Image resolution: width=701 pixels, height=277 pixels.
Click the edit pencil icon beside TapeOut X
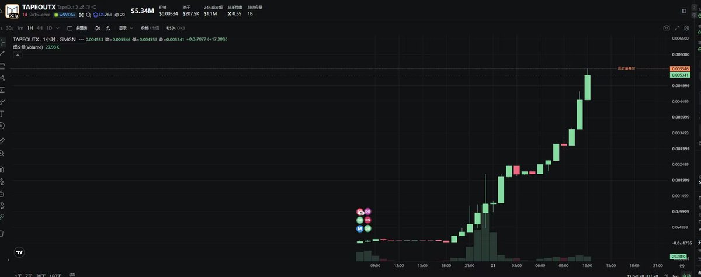coord(82,7)
